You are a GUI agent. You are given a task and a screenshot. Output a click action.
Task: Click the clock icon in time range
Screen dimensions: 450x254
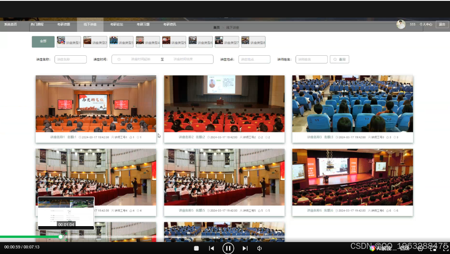119,60
